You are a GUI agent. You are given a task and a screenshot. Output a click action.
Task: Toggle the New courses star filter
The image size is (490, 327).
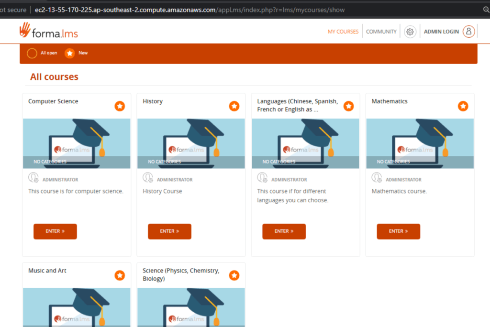tap(70, 53)
